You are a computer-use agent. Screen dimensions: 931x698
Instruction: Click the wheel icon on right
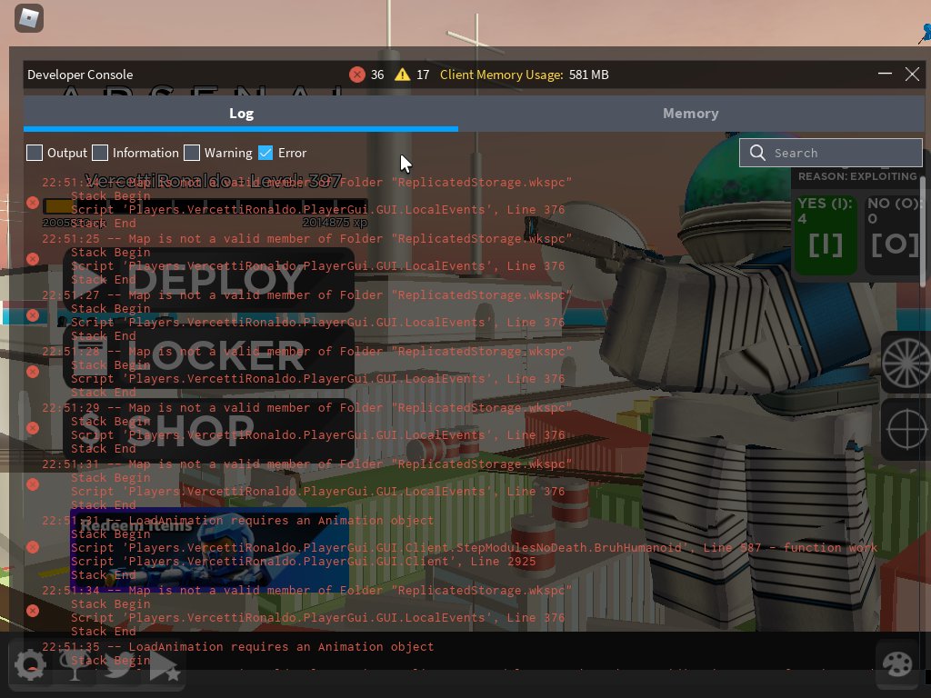(906, 362)
